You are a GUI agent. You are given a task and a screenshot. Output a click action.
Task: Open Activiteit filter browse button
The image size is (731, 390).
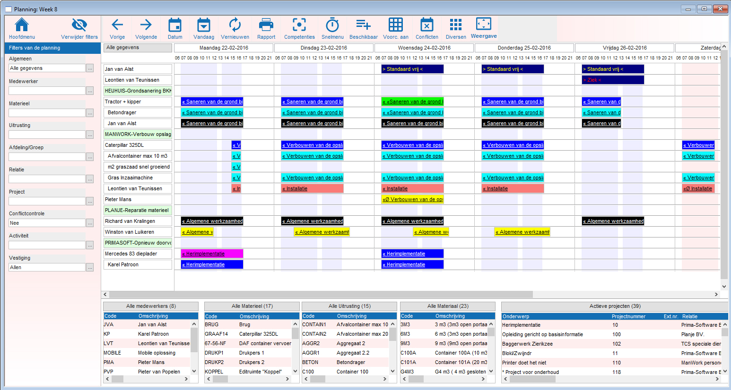pos(90,245)
